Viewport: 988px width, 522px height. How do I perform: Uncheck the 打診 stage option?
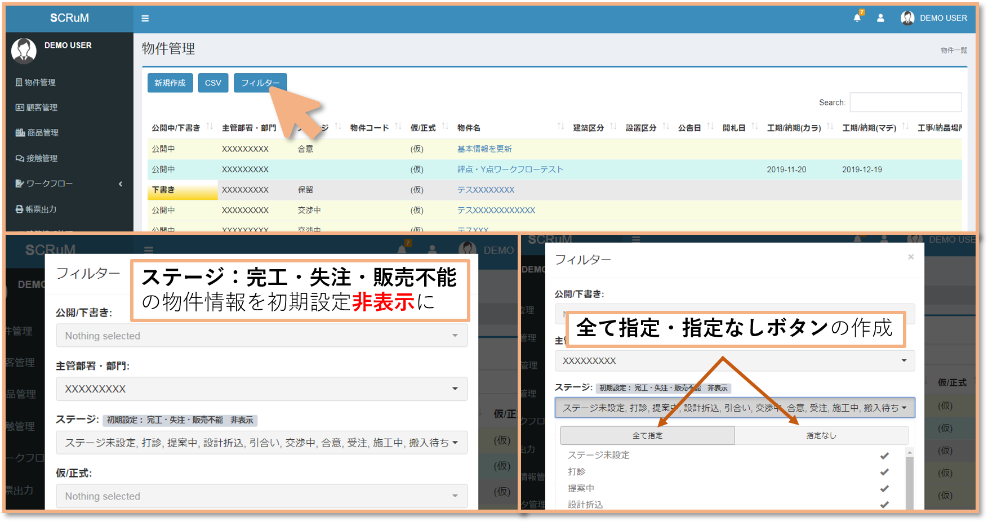coord(884,472)
